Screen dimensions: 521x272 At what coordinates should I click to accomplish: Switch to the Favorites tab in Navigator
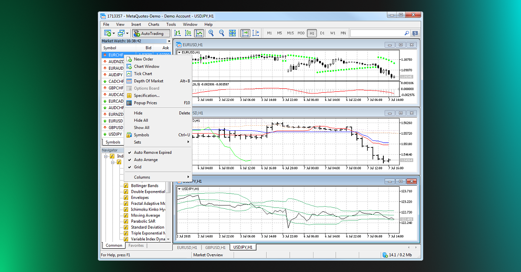point(136,246)
